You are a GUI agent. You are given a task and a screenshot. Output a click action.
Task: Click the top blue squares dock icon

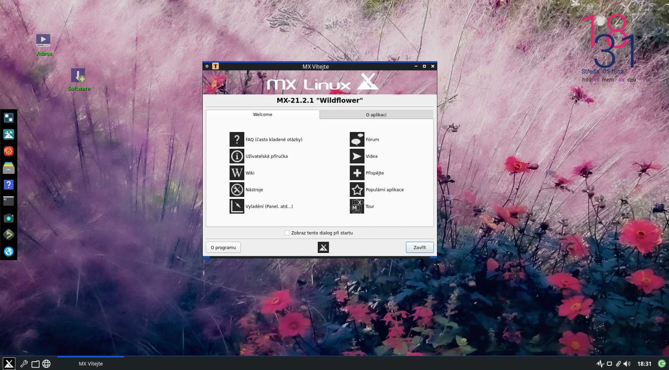pos(9,117)
